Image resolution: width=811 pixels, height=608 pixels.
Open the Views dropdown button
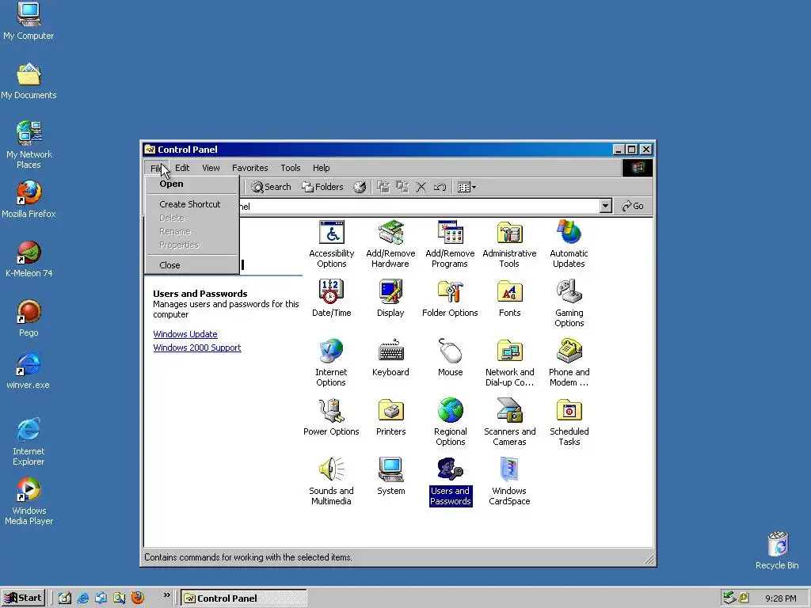click(x=466, y=187)
